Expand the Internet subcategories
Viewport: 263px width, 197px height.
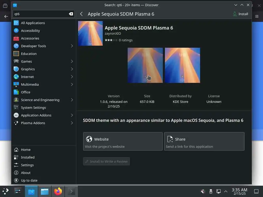pyautogui.click(x=72, y=77)
